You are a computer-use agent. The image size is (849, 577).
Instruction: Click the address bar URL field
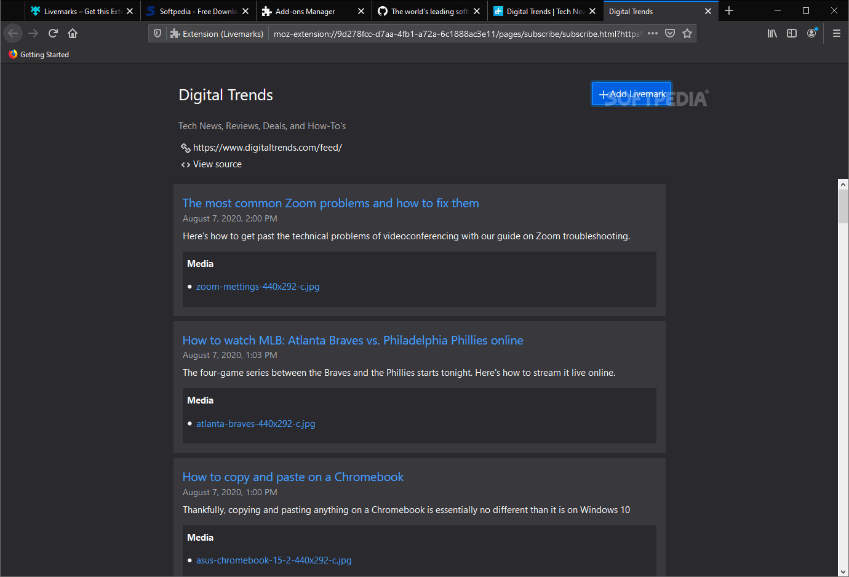click(456, 34)
